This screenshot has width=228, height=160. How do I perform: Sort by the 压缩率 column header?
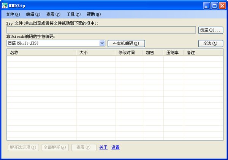point(174,53)
